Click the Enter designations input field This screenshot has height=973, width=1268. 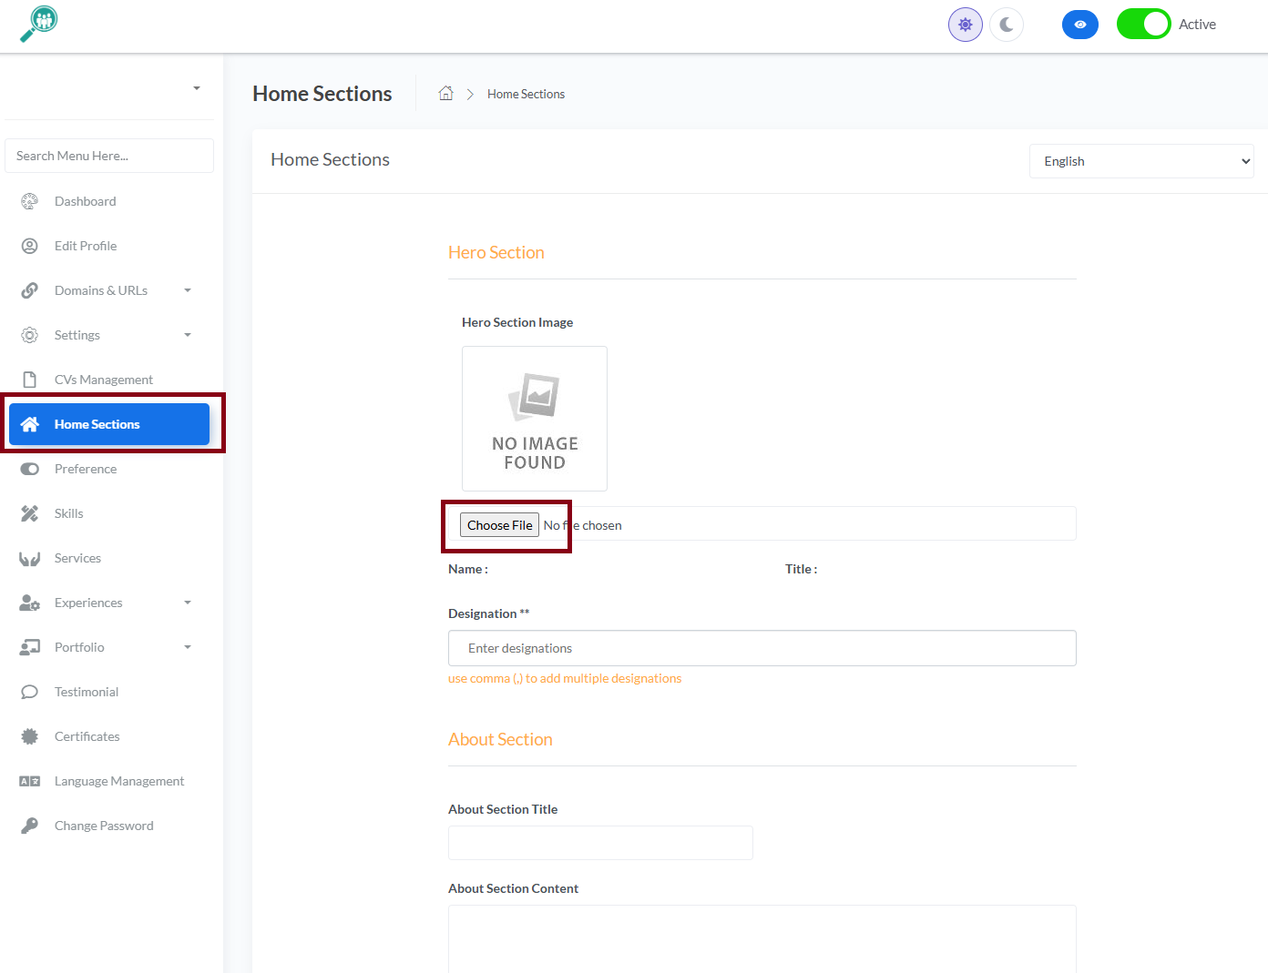(x=762, y=648)
